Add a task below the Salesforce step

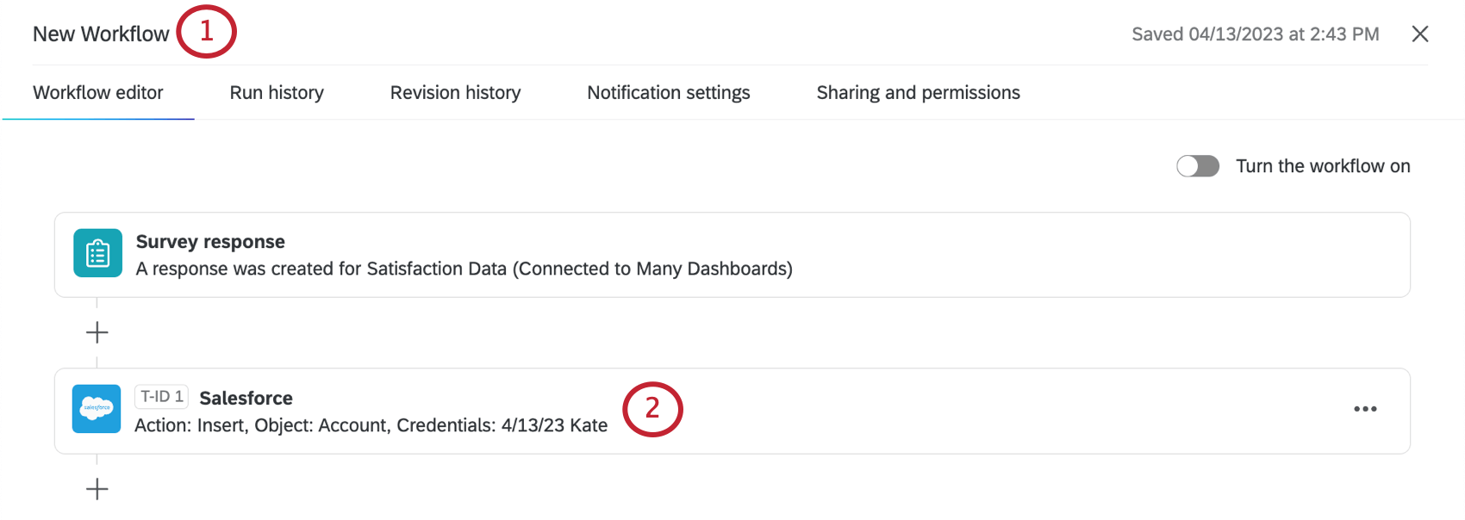pos(97,488)
